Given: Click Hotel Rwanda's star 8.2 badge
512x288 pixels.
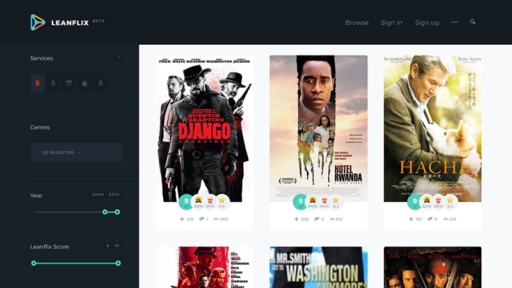Looking at the screenshot, I should pyautogui.click(x=336, y=202).
